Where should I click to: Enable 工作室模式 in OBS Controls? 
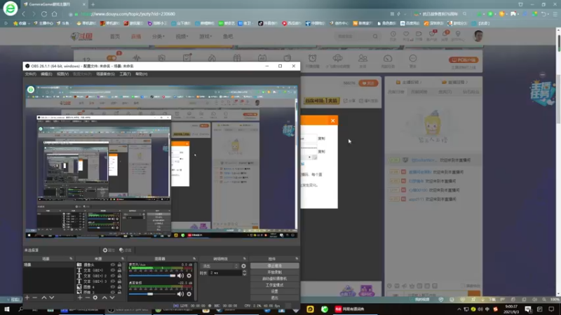[x=274, y=286]
